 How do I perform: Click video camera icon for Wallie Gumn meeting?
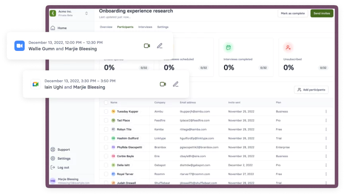(147, 46)
